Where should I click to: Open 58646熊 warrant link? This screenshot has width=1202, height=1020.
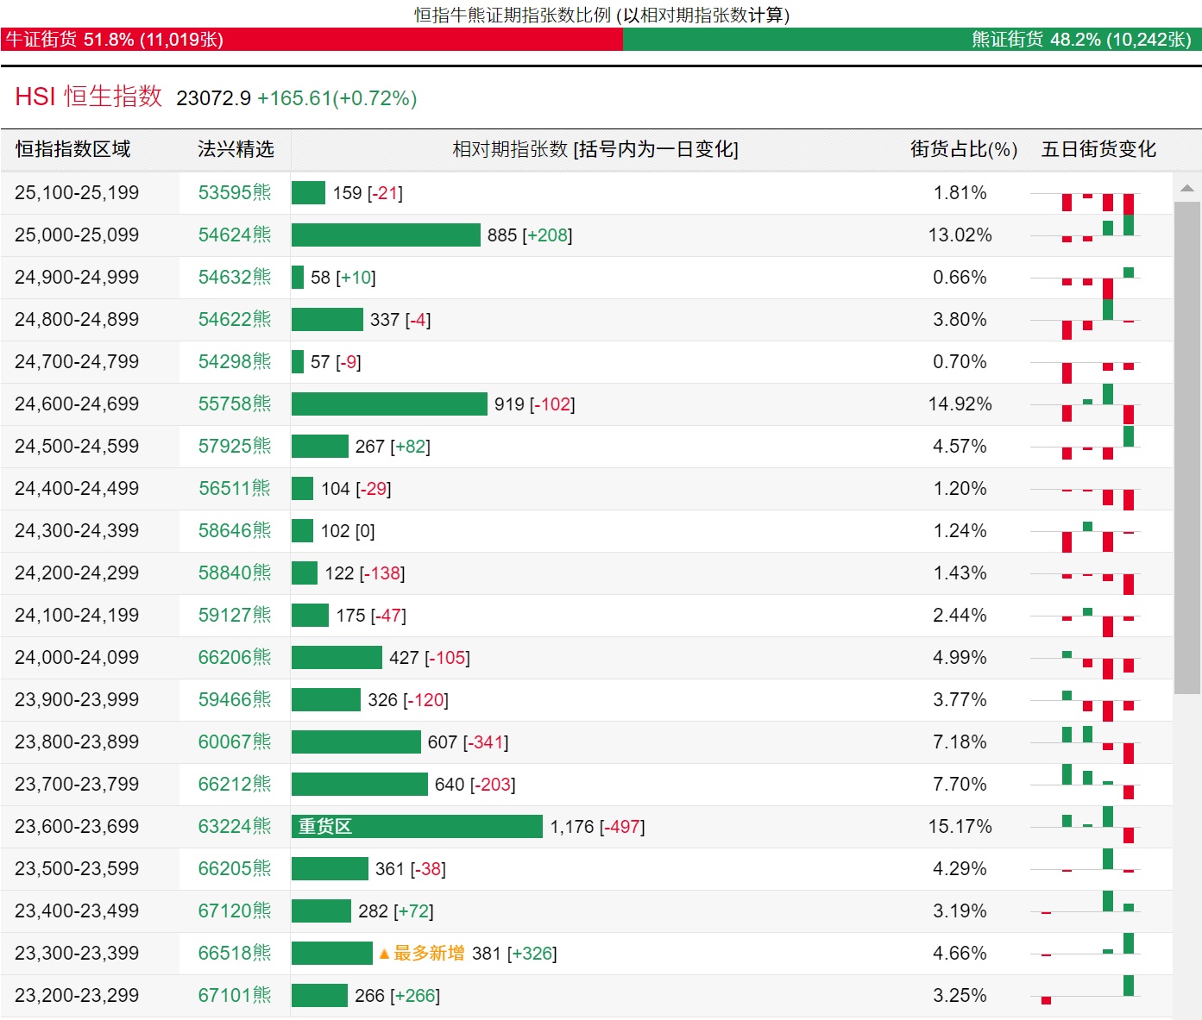pyautogui.click(x=235, y=530)
